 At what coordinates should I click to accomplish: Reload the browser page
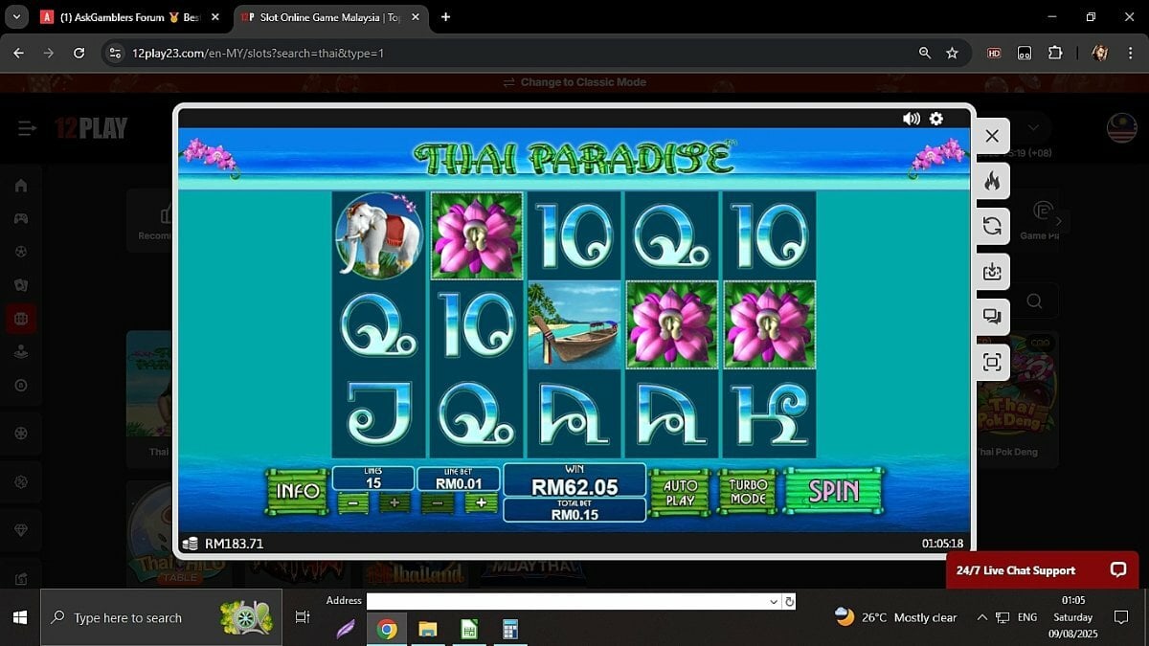(x=79, y=54)
